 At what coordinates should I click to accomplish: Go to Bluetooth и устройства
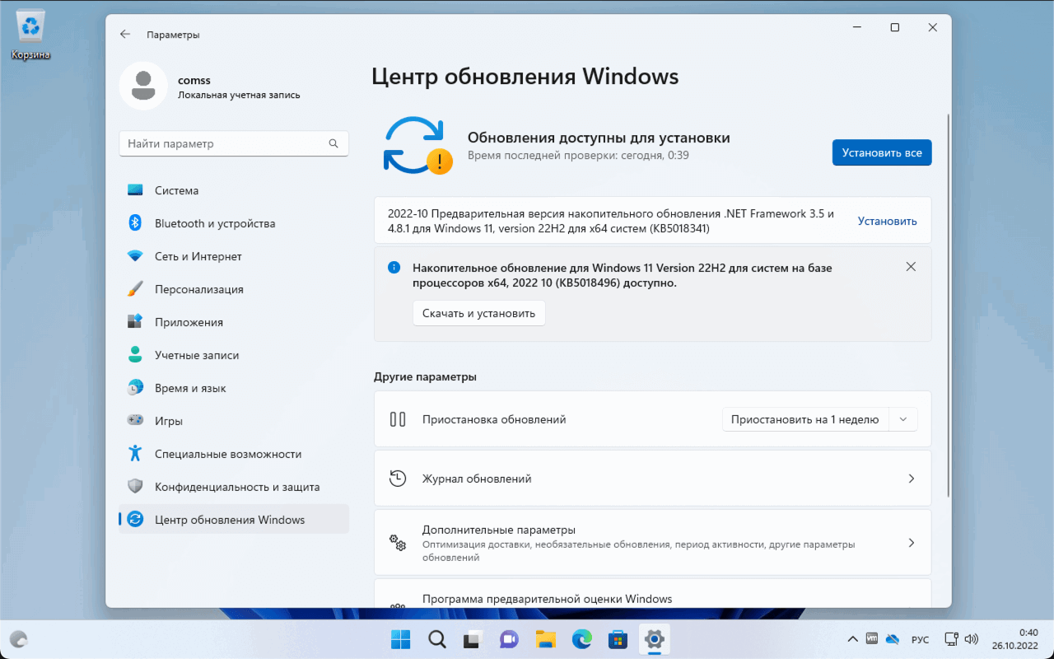click(x=234, y=223)
